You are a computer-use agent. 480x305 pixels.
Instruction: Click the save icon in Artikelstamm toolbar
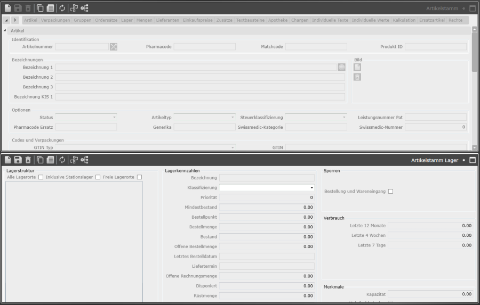pos(18,9)
